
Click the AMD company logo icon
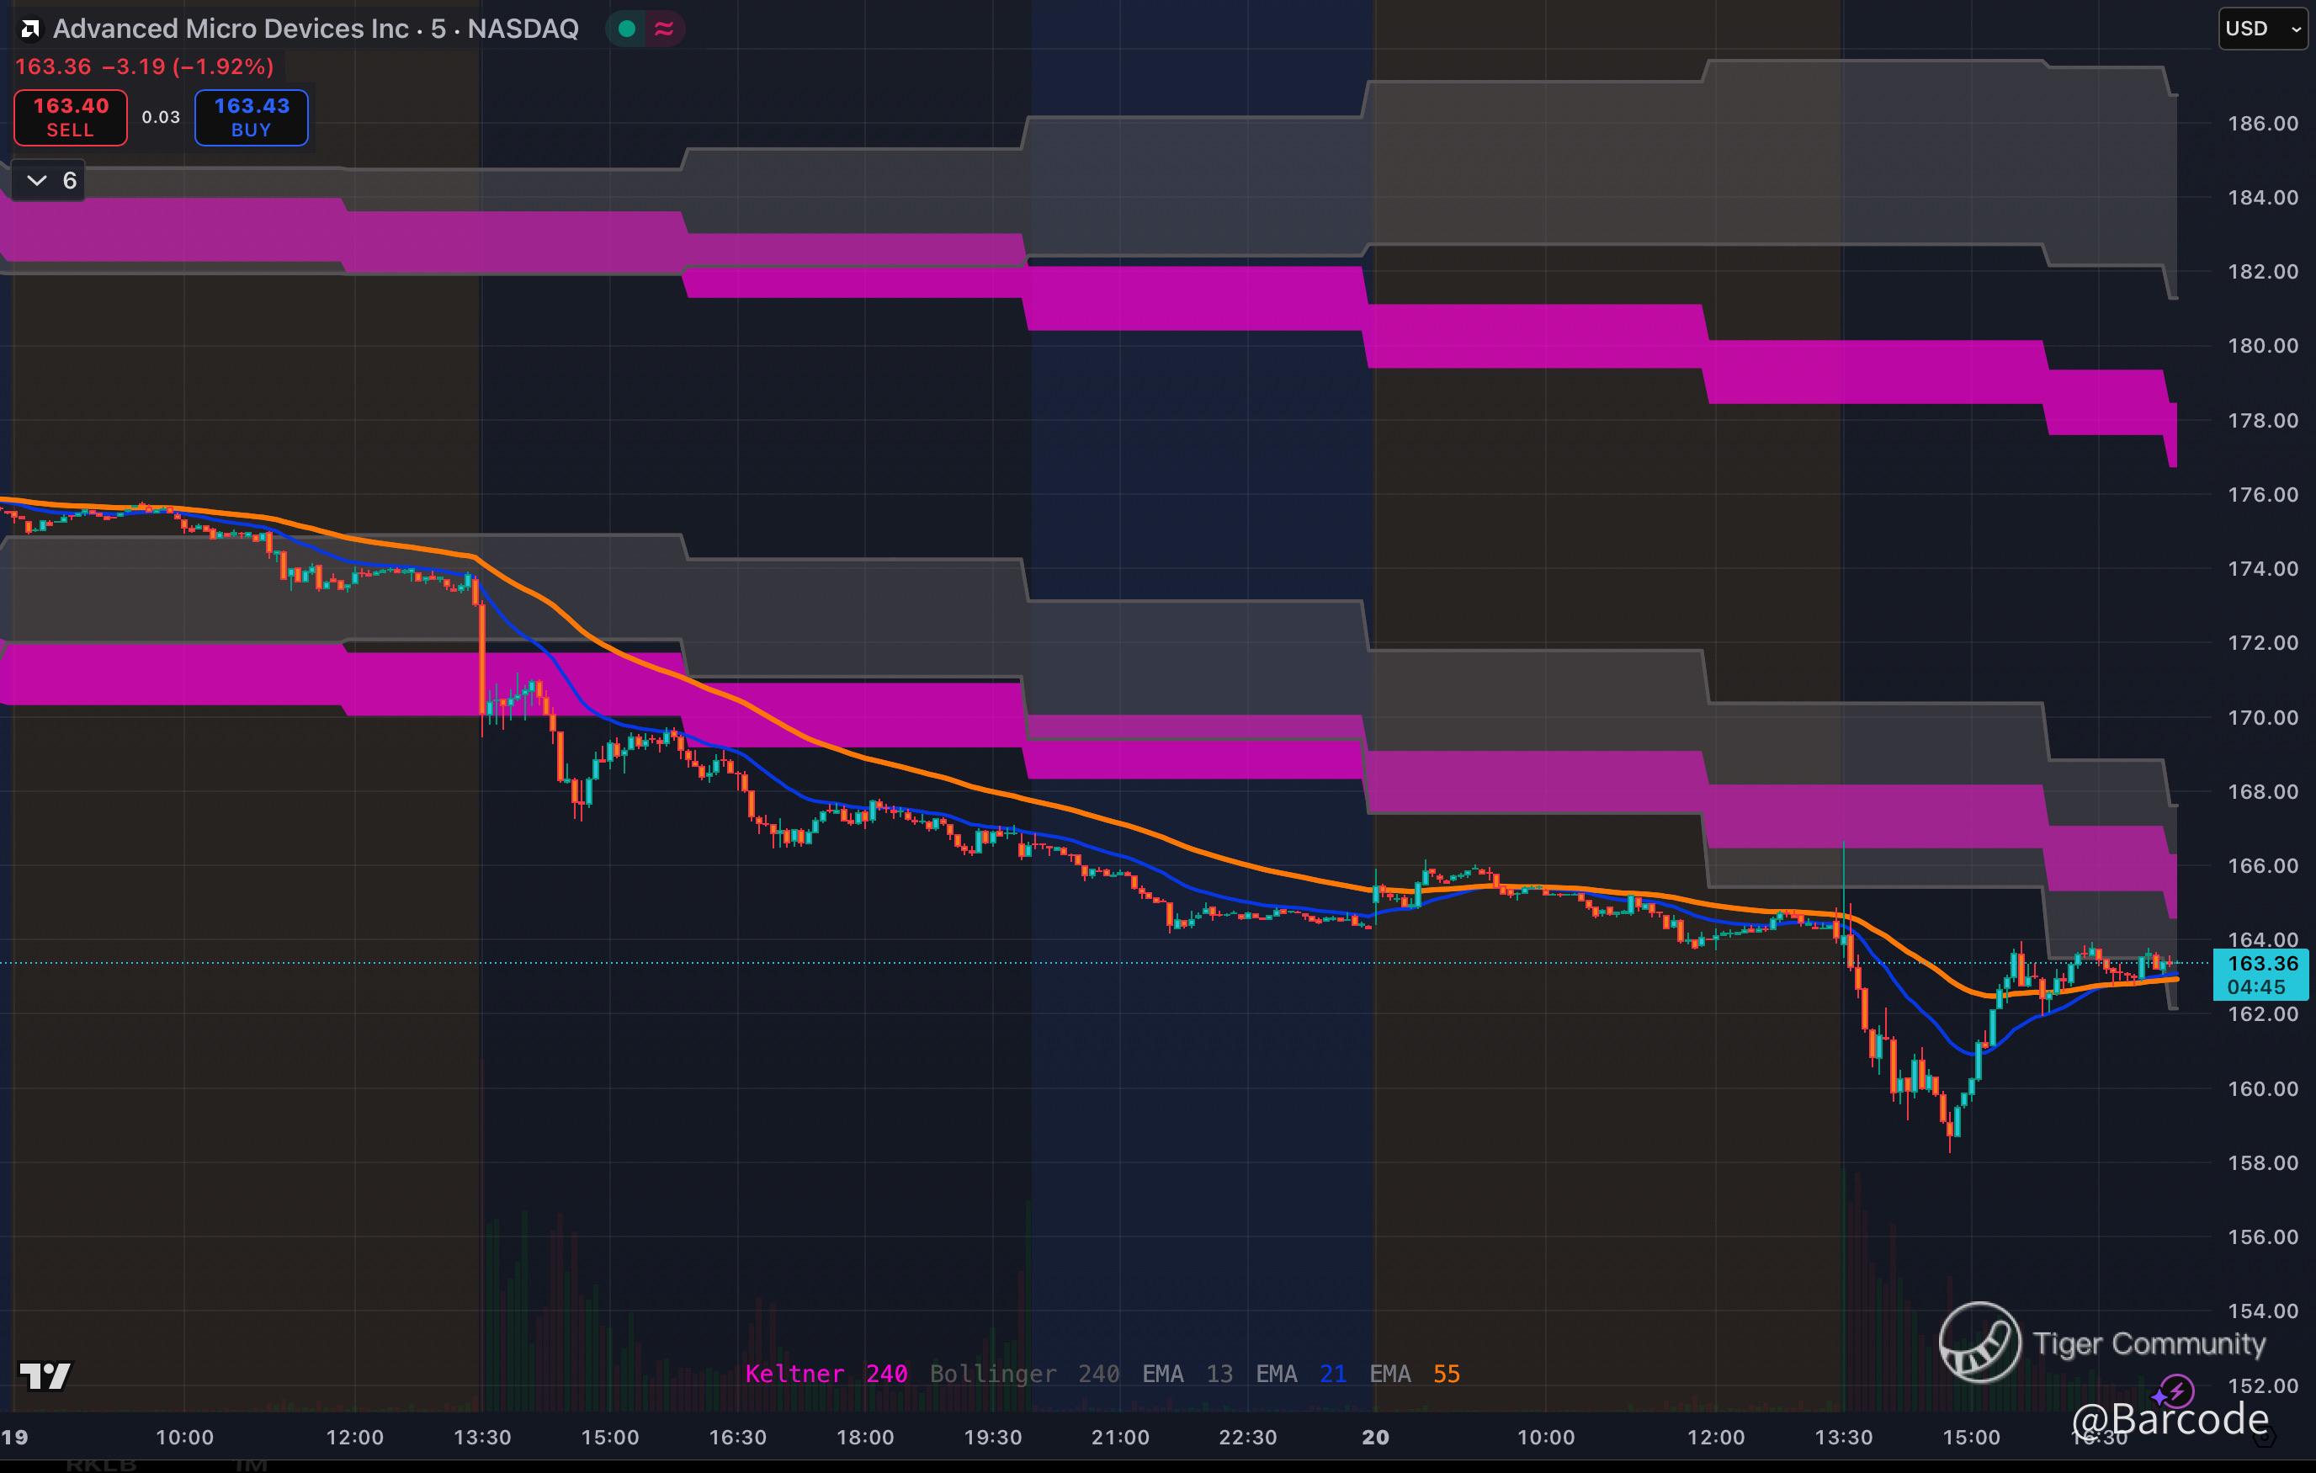pyautogui.click(x=29, y=29)
